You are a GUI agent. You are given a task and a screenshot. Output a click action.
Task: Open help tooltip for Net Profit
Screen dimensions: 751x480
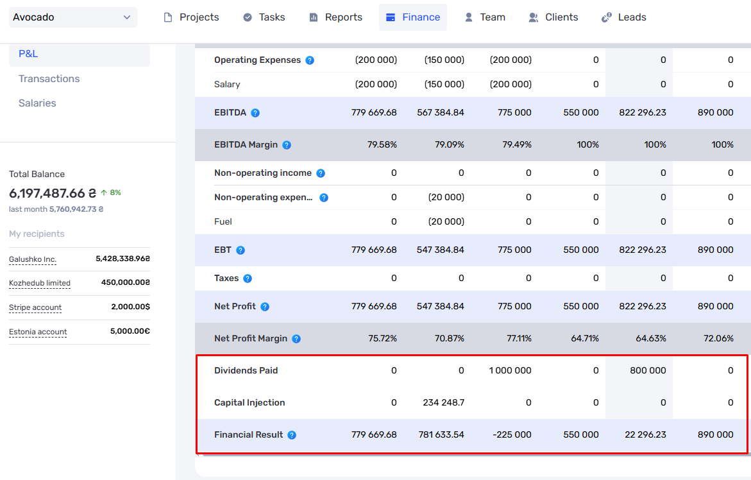click(x=265, y=307)
